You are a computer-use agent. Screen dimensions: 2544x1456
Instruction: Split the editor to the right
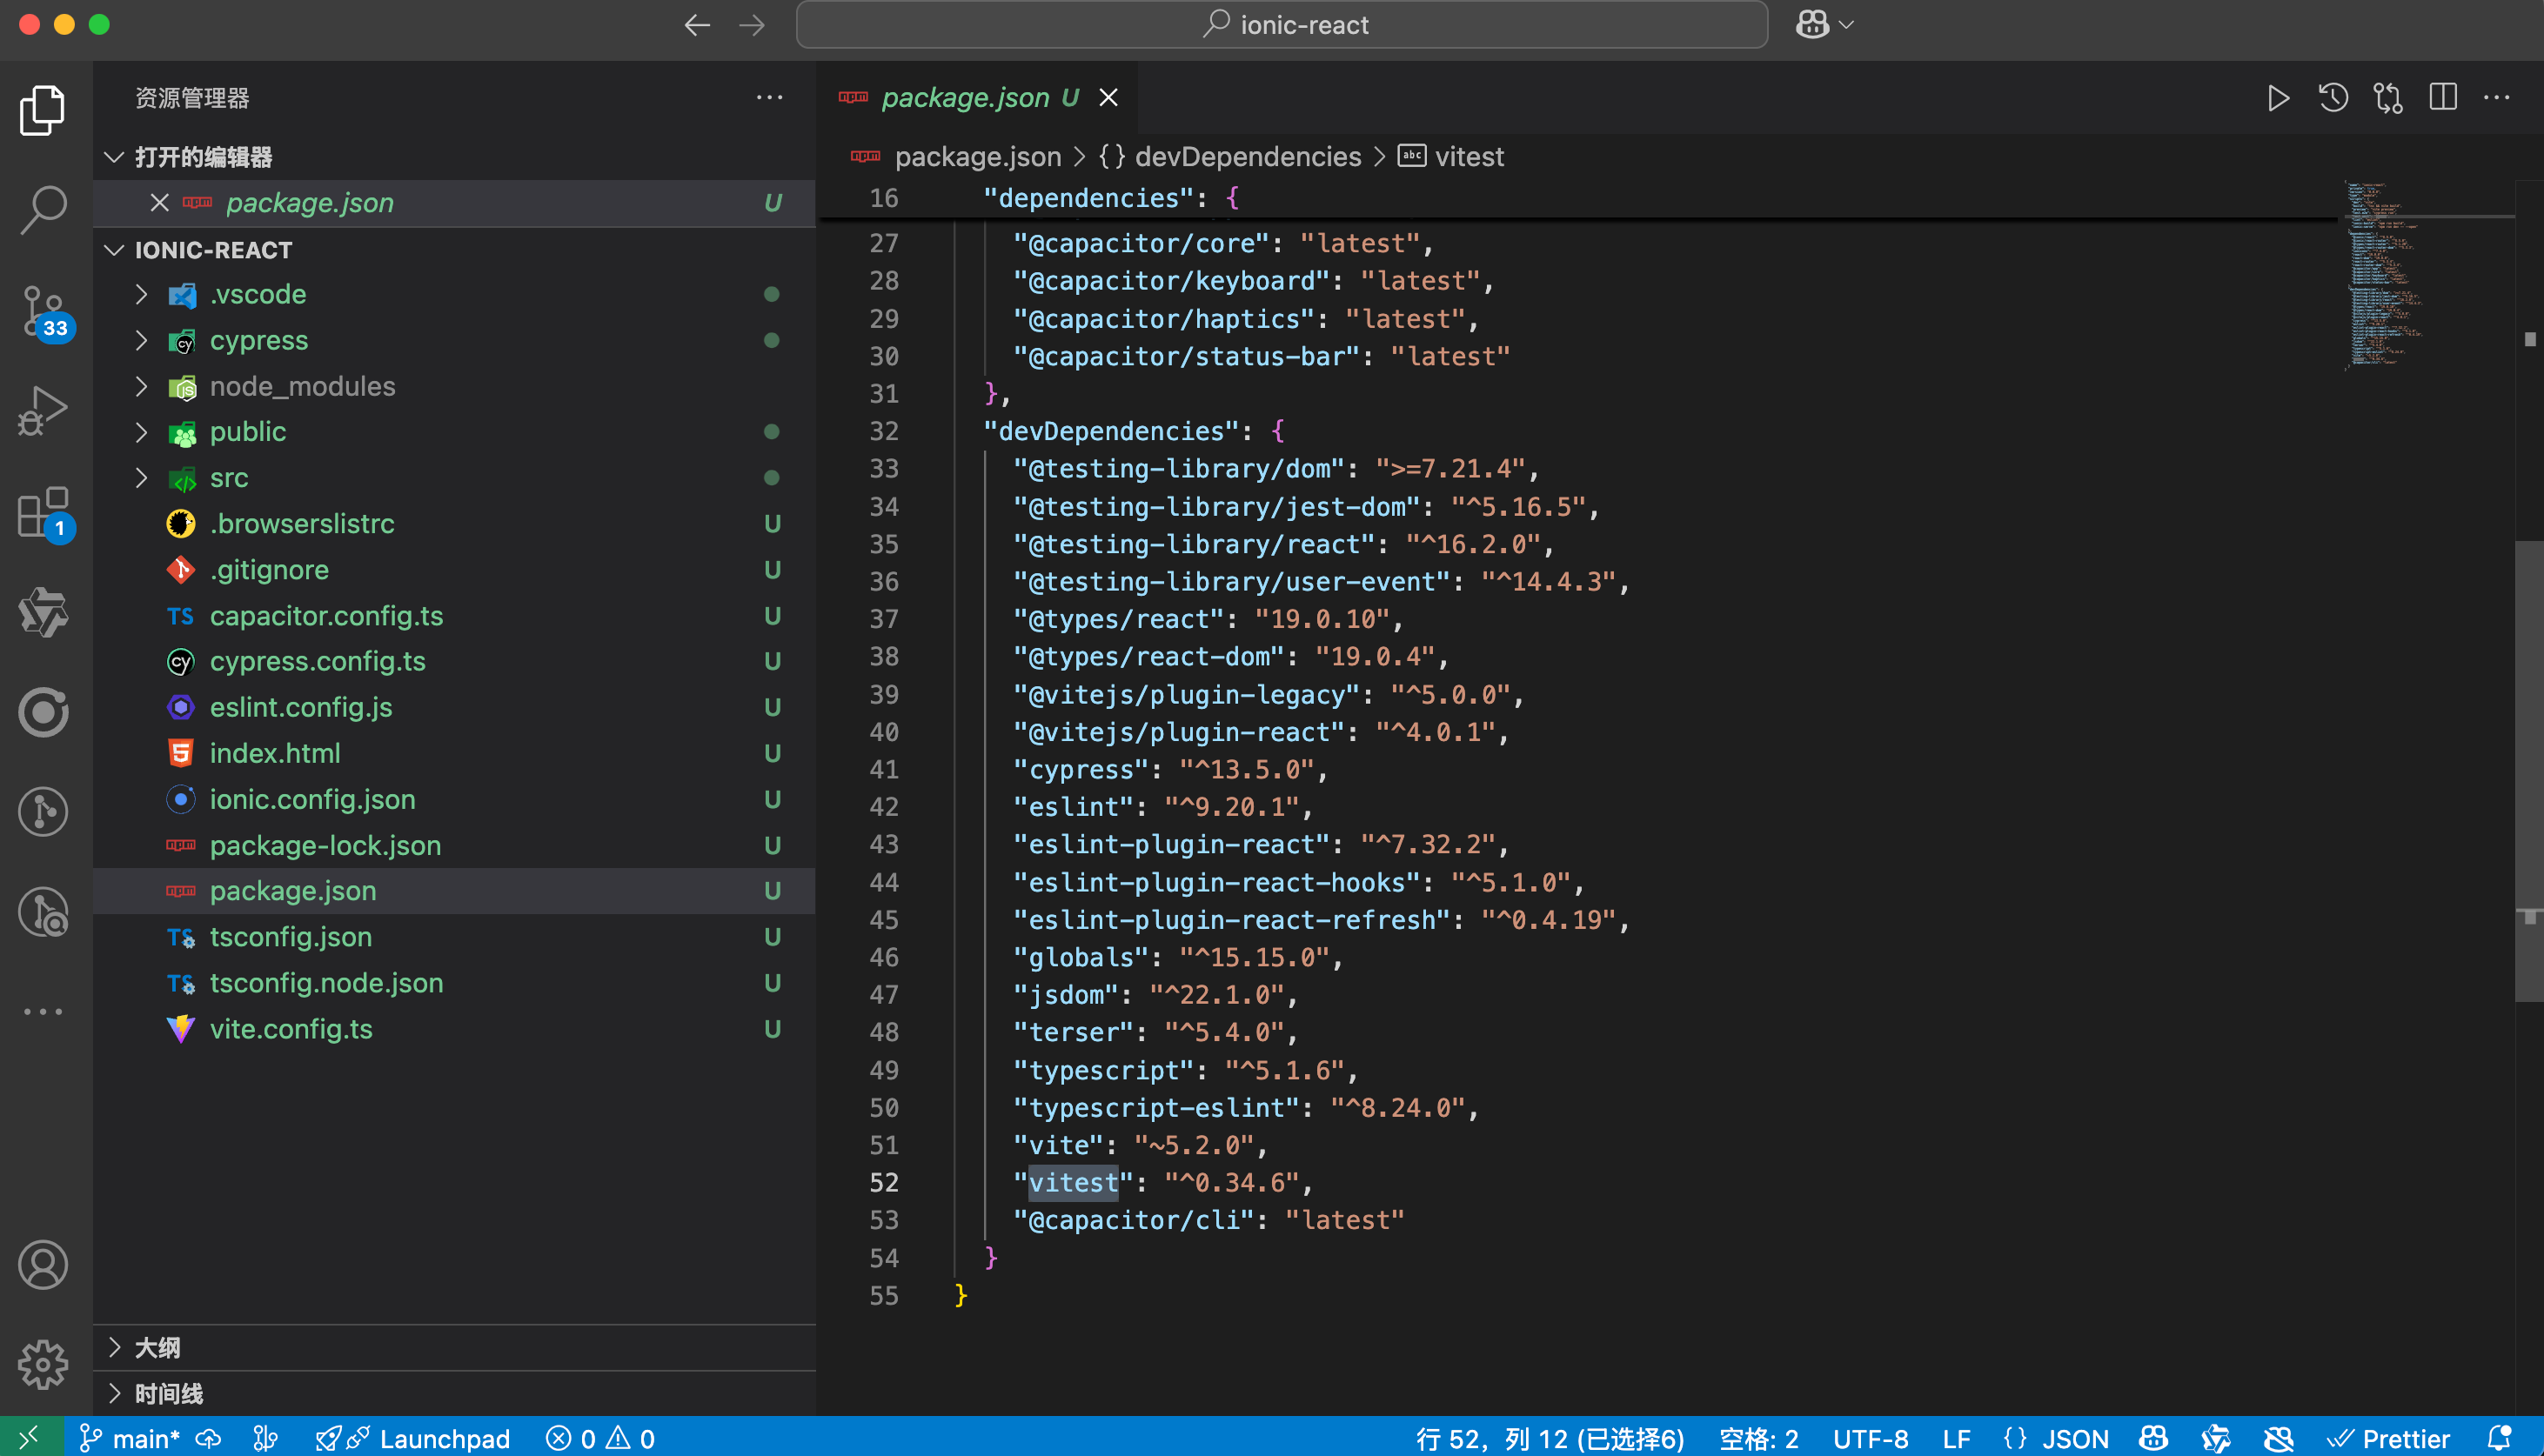[2442, 98]
